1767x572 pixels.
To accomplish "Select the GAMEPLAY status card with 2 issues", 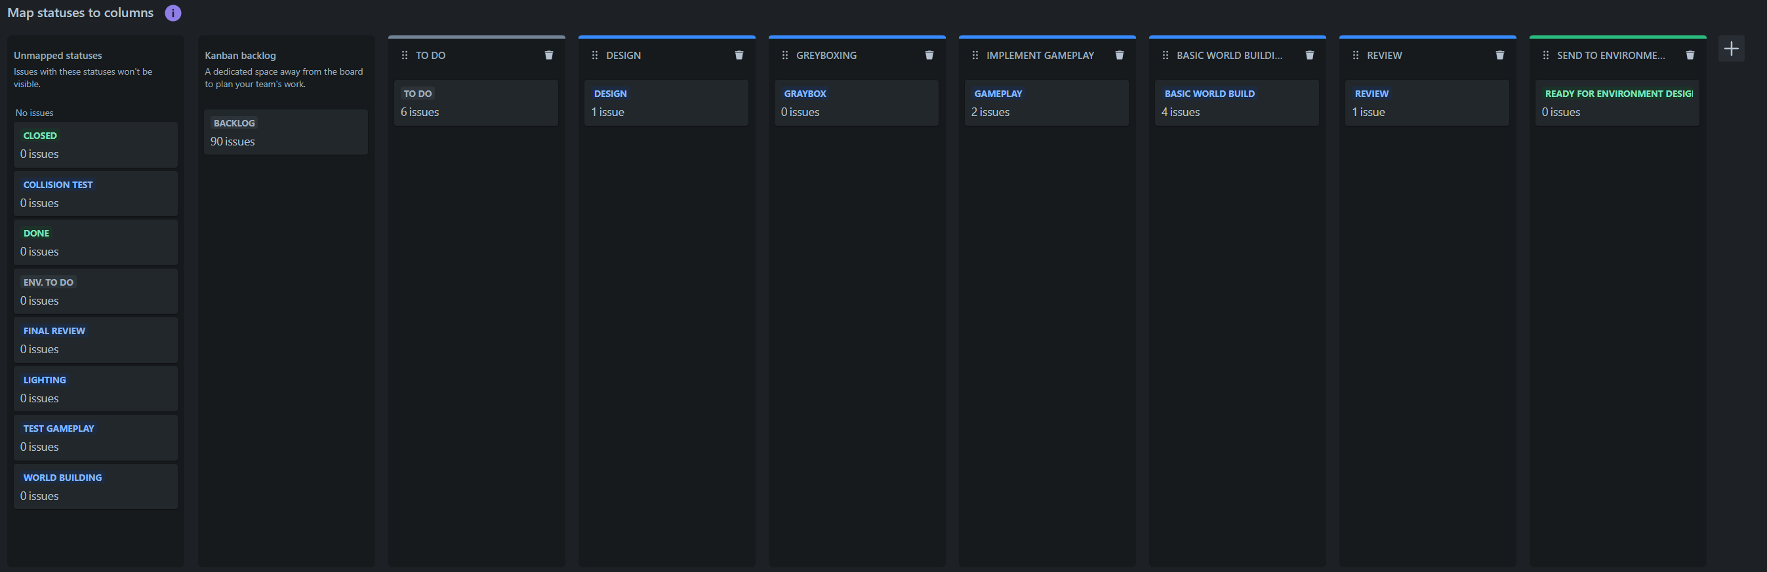I will [1047, 103].
